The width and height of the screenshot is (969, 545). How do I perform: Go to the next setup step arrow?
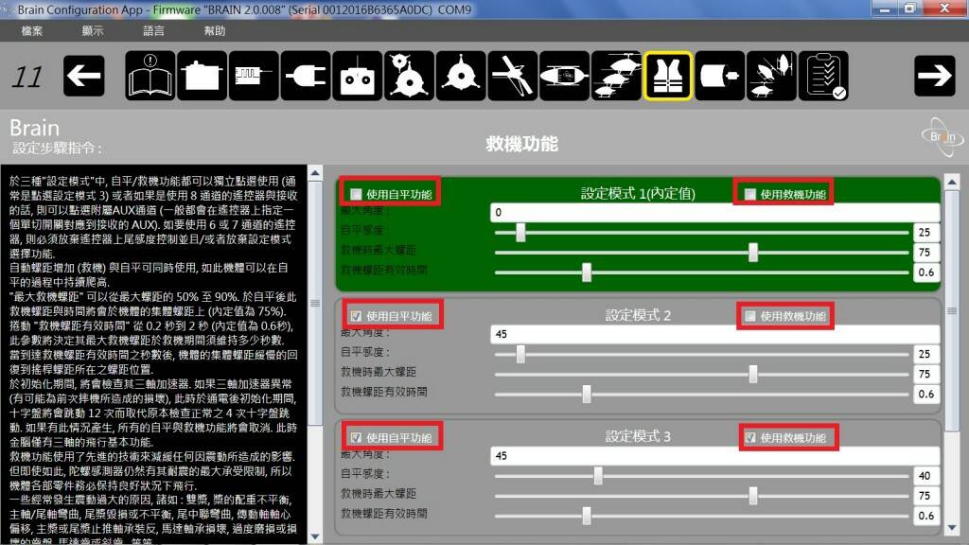coord(934,76)
